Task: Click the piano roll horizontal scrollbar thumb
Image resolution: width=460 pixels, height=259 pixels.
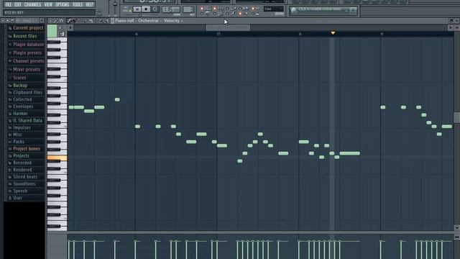Action: click(229, 27)
